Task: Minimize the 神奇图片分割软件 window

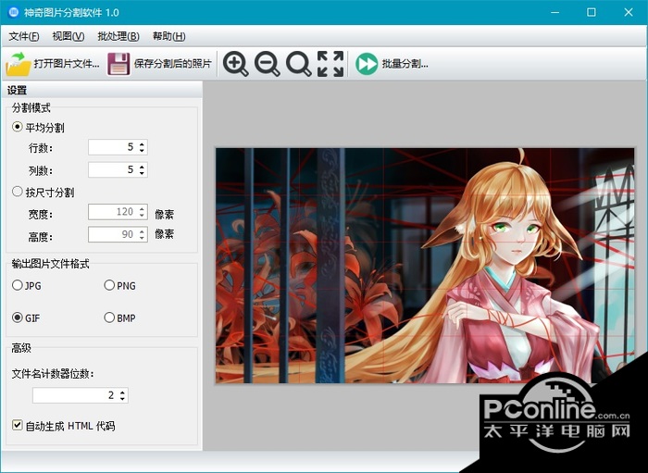Action: point(555,12)
